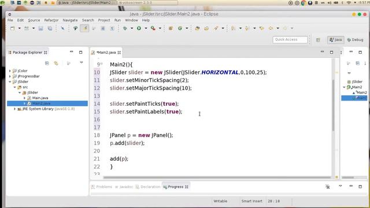The image size is (370, 208).
Task: Remove all finished operations in Progress view
Action: [x=328, y=187]
